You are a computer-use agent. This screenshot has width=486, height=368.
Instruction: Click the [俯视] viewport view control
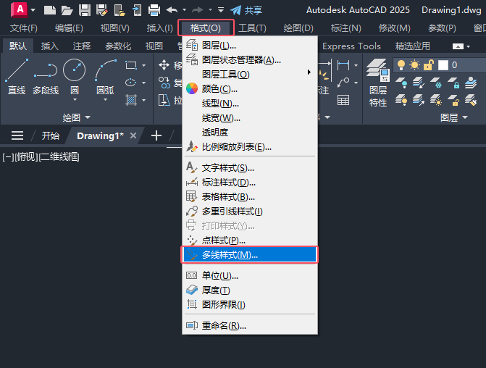click(26, 157)
